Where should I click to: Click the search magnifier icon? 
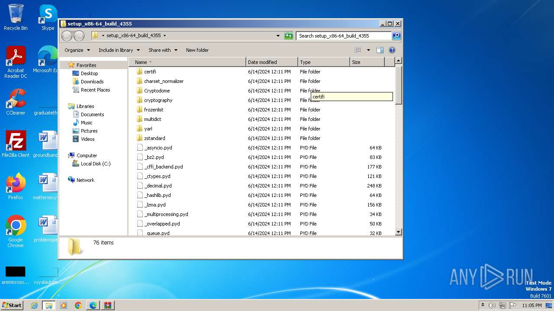coord(396,36)
